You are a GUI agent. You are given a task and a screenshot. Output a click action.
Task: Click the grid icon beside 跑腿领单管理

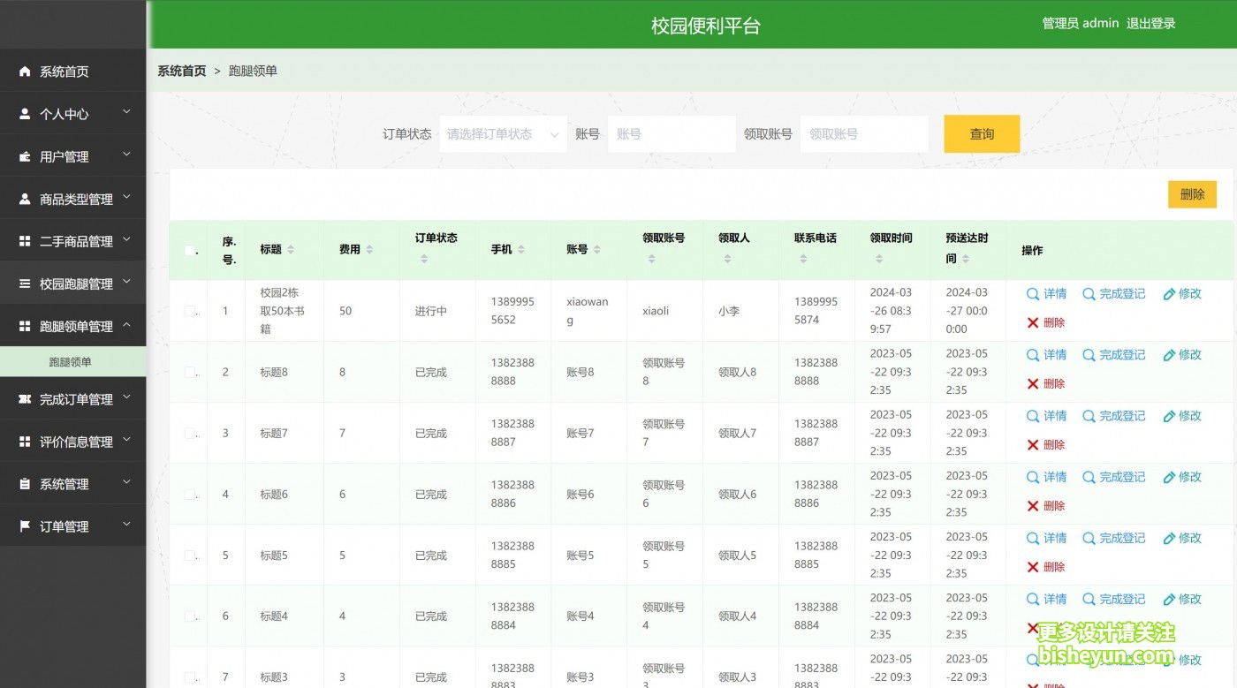click(25, 326)
